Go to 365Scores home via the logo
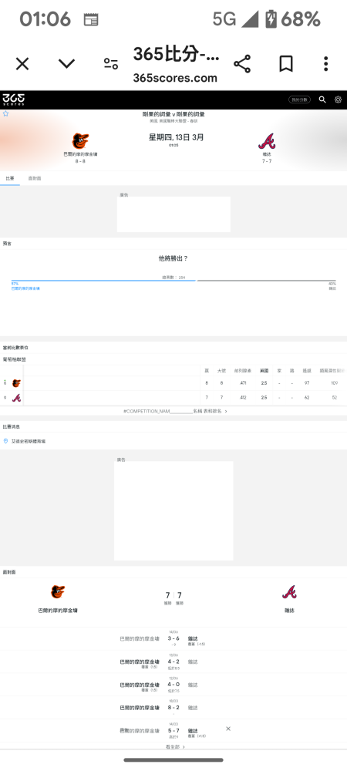This screenshot has height=771, width=347. click(13, 99)
